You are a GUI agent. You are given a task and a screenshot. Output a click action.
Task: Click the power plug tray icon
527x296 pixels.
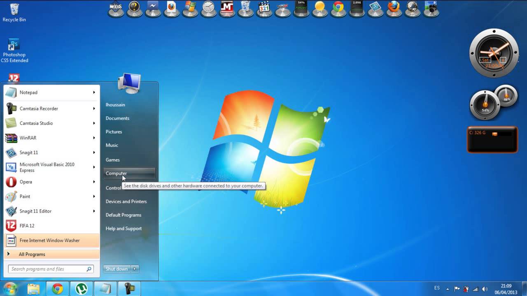466,289
